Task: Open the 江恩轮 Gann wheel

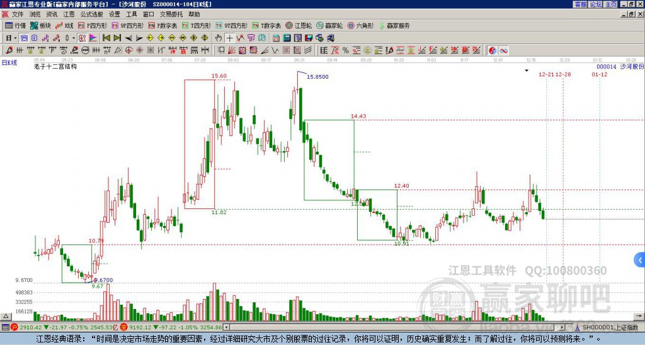Action: (299, 25)
